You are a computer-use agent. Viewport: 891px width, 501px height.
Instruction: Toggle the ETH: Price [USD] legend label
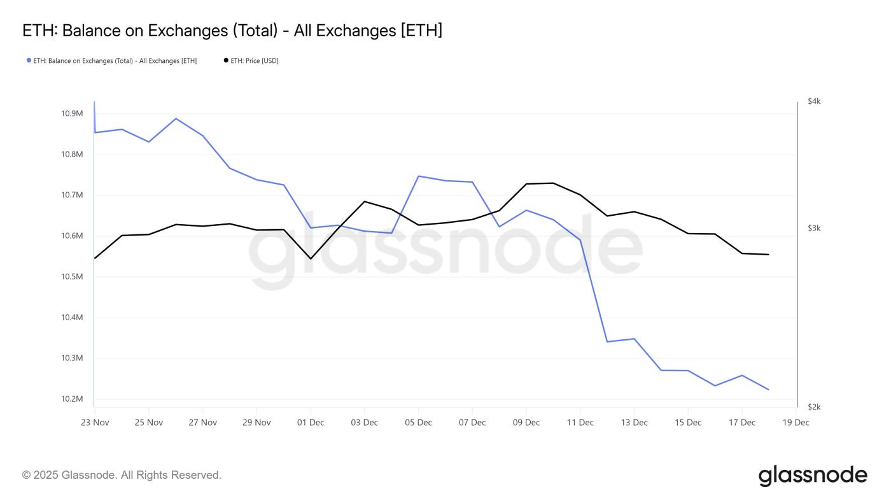click(x=255, y=60)
